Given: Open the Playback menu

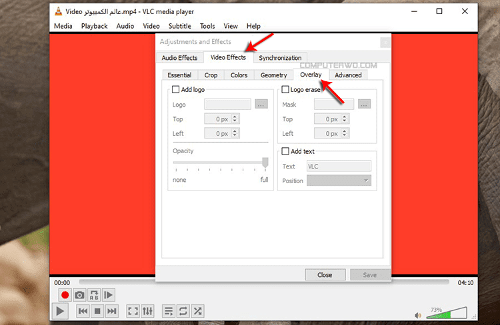Looking at the screenshot, I should click(94, 26).
